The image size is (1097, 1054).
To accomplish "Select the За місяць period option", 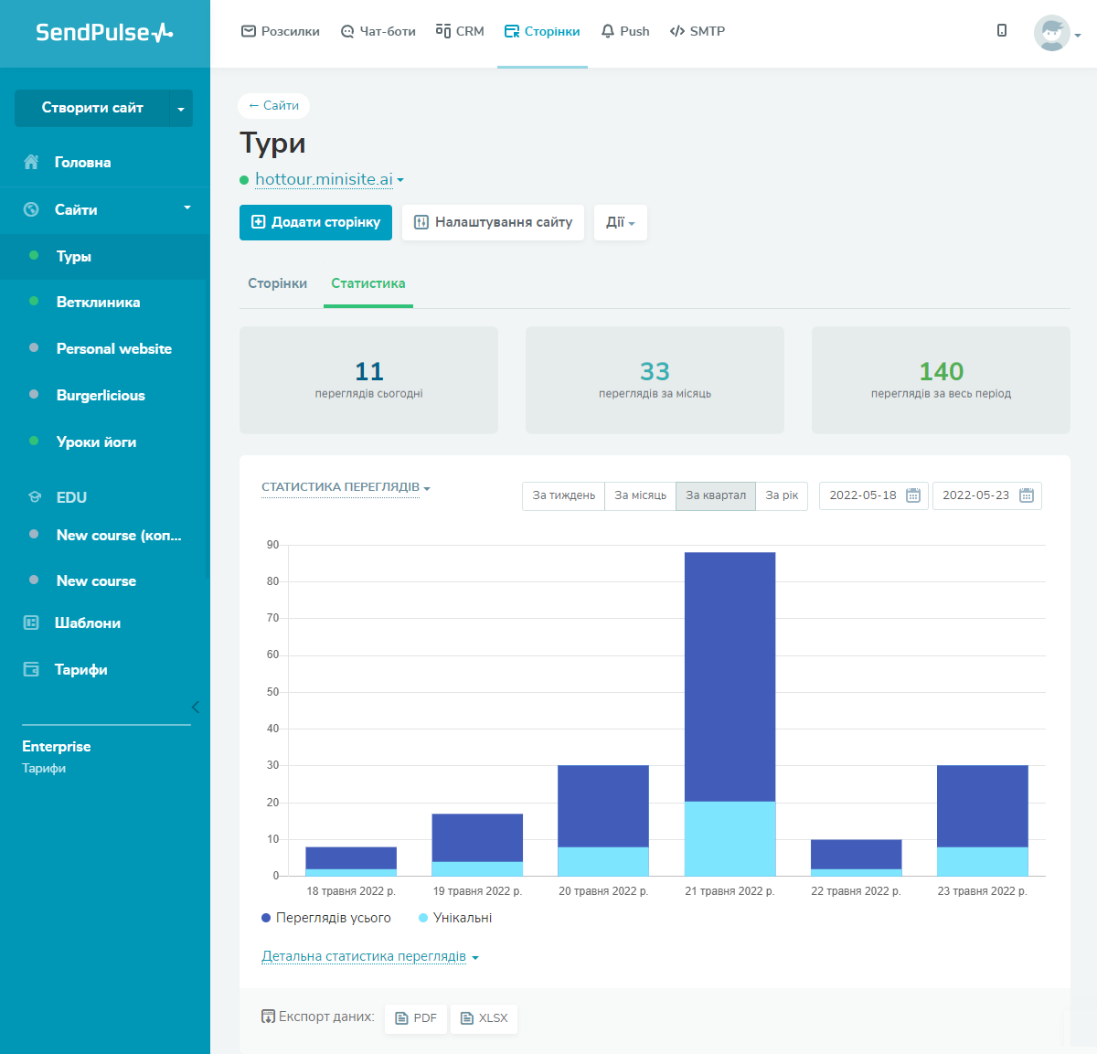I will (640, 495).
